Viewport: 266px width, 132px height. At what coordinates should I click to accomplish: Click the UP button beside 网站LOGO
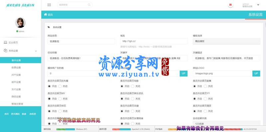(x=256, y=73)
